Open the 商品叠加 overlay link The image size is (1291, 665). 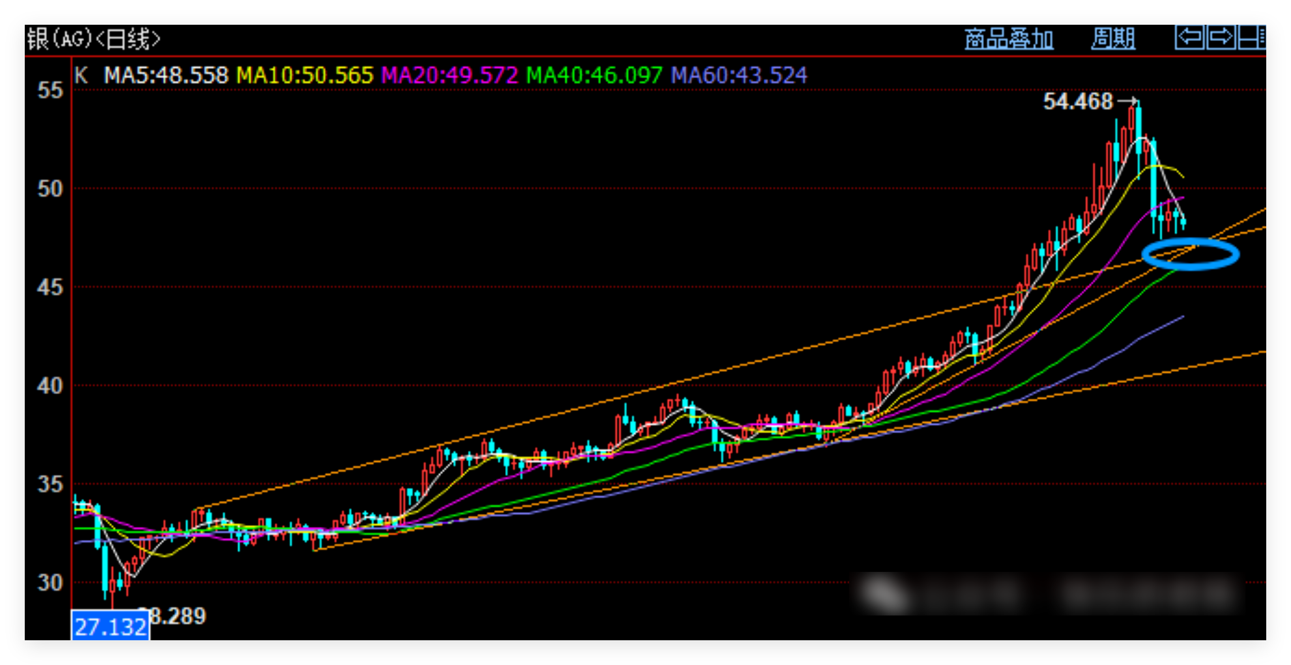tap(1008, 39)
